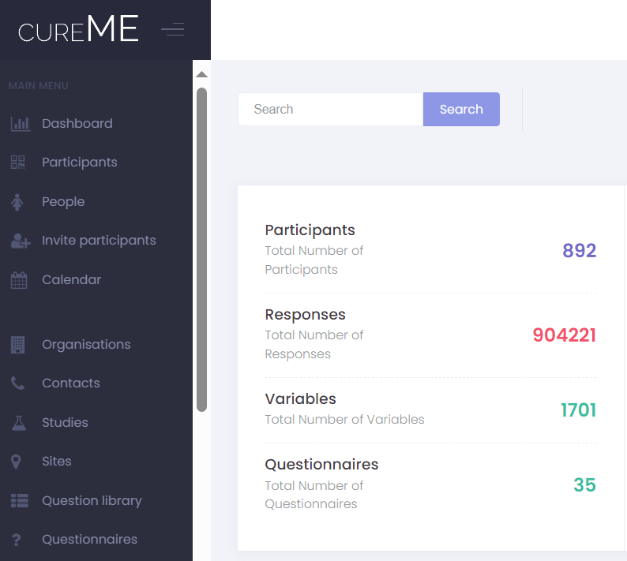Screen dimensions: 627x561
Task: Click the Participants QR code icon
Action: (x=18, y=163)
